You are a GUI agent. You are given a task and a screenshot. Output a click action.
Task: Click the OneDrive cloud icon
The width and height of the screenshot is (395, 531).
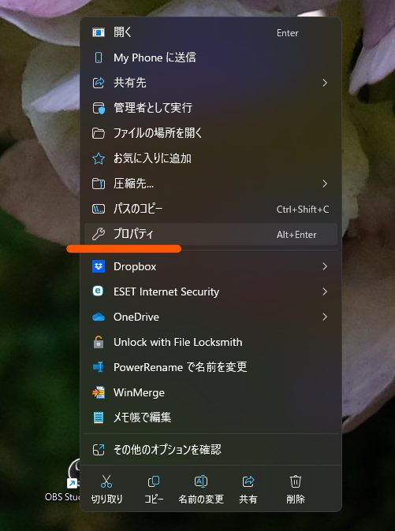pos(99,317)
